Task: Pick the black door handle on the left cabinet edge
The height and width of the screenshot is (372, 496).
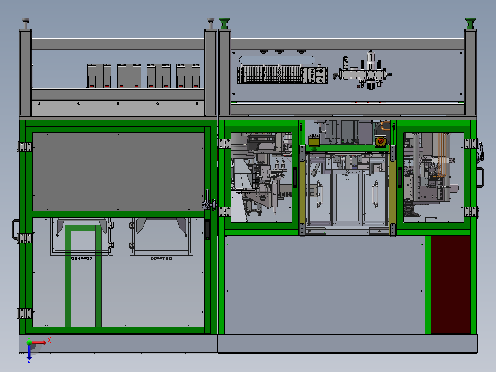Action: click(15, 229)
